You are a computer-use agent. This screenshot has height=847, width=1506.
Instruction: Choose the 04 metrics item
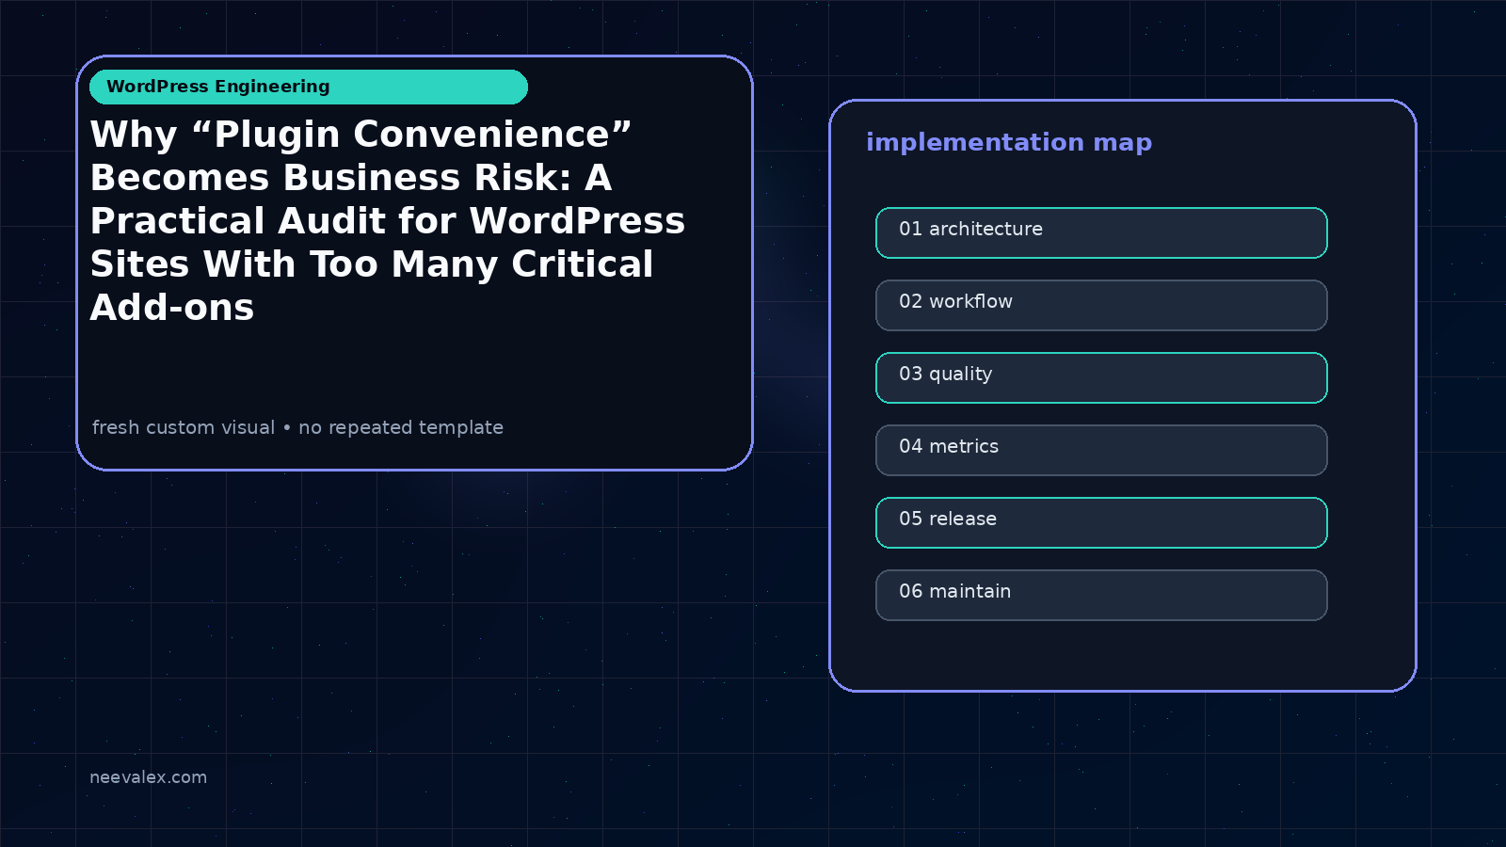pyautogui.click(x=1101, y=450)
